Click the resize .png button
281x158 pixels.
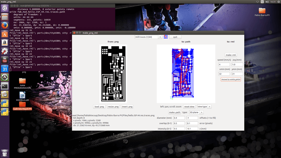tap(113, 107)
